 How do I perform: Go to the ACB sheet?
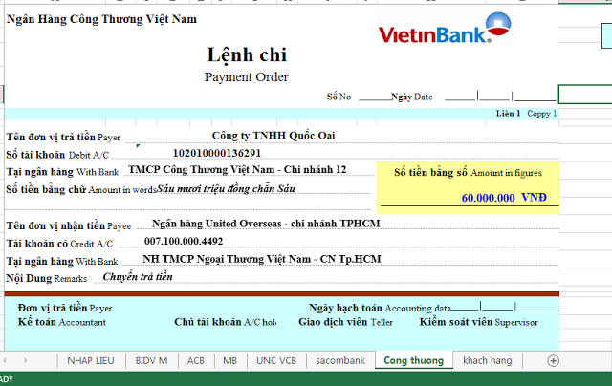195,360
